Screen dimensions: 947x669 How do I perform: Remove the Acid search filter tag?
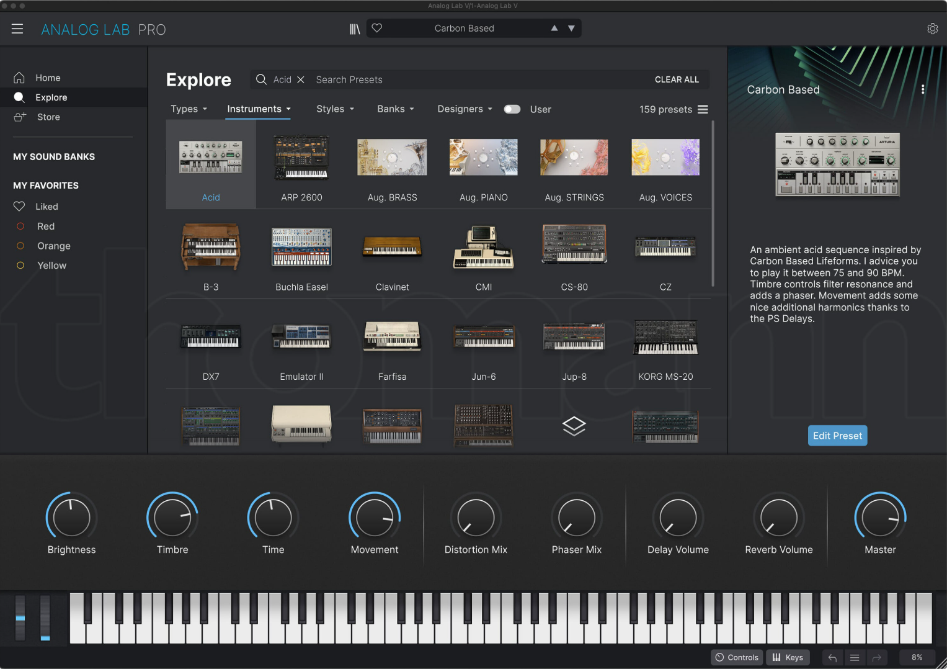click(301, 80)
